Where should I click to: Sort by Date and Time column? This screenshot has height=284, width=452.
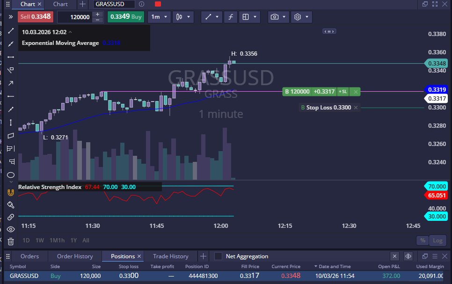(335, 267)
